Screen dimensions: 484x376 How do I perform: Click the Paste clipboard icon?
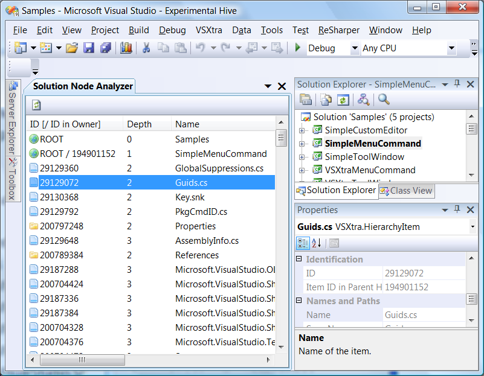181,48
